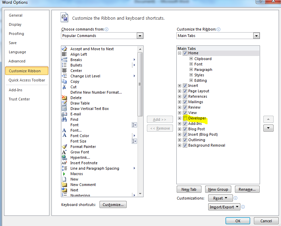Open the Customize the Ribbon dropdown
This screenshot has width=281, height=226.
tap(256, 36)
